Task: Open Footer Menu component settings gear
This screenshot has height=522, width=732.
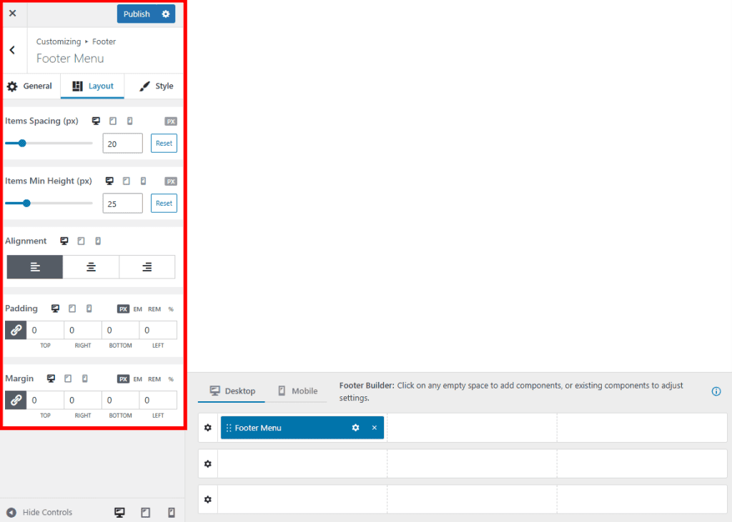Action: tap(355, 427)
